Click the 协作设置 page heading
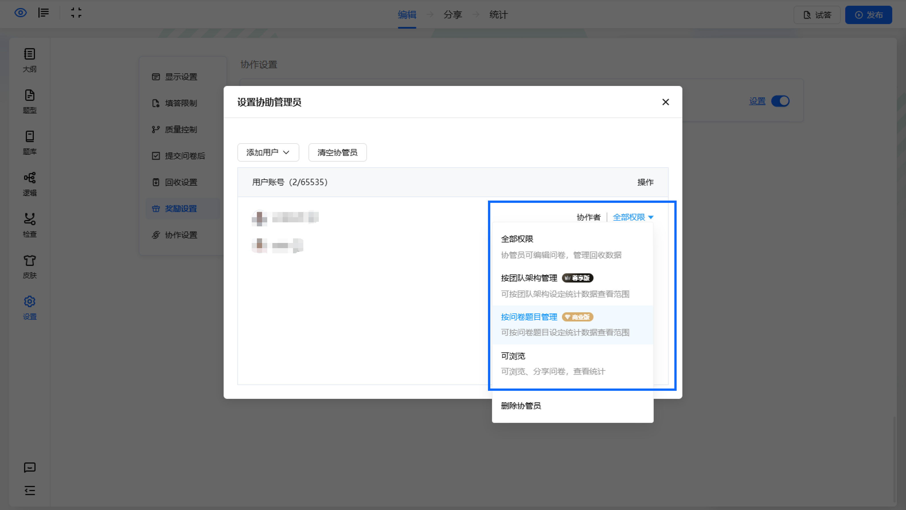This screenshot has height=510, width=906. click(x=259, y=64)
